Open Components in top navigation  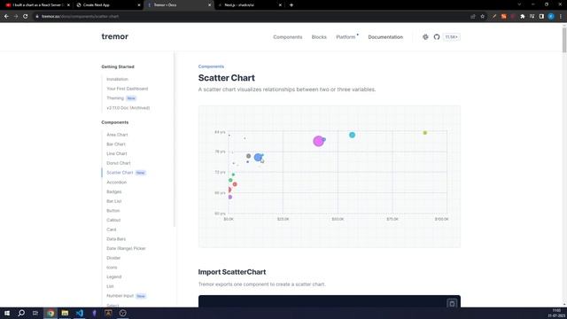tap(287, 37)
